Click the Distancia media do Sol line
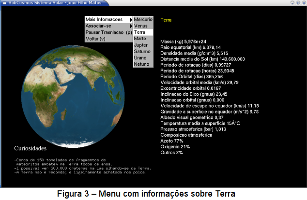This screenshot has height=200, width=307. tap(202, 59)
